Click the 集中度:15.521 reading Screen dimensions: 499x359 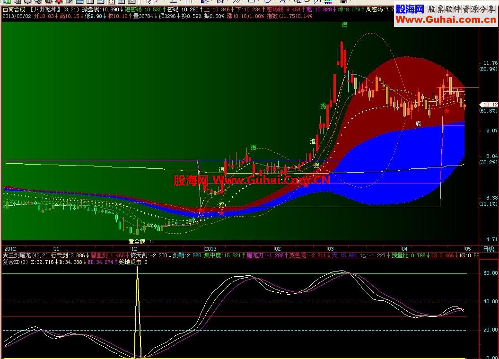click(x=222, y=255)
